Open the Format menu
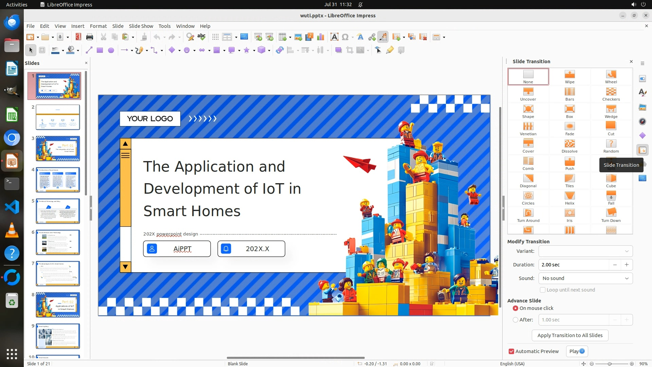 (98, 26)
